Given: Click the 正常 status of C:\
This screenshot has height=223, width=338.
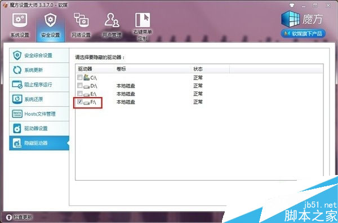Looking at the screenshot, I should tap(198, 77).
